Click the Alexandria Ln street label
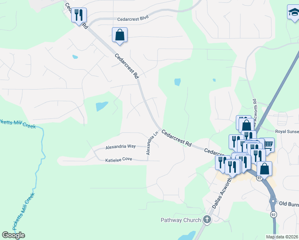This screenshot has height=240, width=299. tap(152, 143)
